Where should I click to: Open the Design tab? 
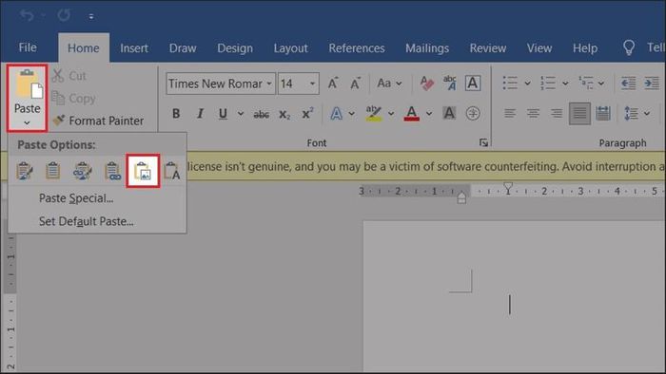click(x=235, y=48)
